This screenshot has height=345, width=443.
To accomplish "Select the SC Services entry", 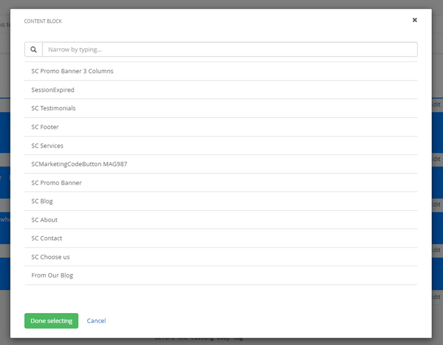I will coord(47,146).
